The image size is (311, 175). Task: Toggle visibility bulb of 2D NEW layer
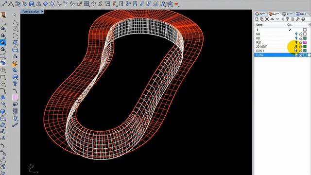coord(296,47)
